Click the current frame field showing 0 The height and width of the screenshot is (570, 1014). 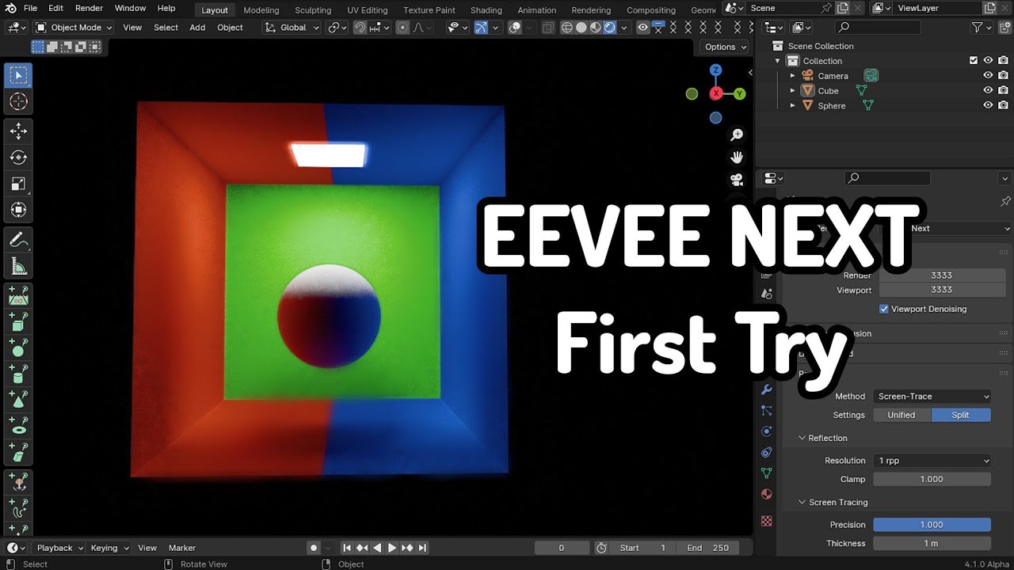coord(562,548)
